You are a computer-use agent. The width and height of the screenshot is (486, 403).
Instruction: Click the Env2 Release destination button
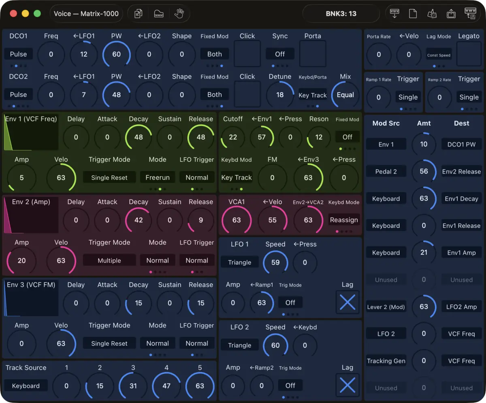point(461,172)
